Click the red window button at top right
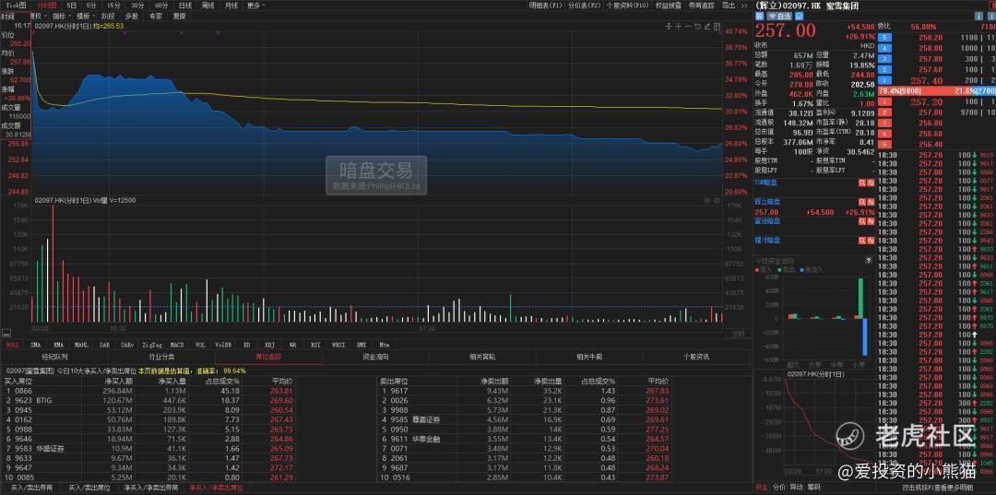Viewport: 996px width, 495px height. 992,6
